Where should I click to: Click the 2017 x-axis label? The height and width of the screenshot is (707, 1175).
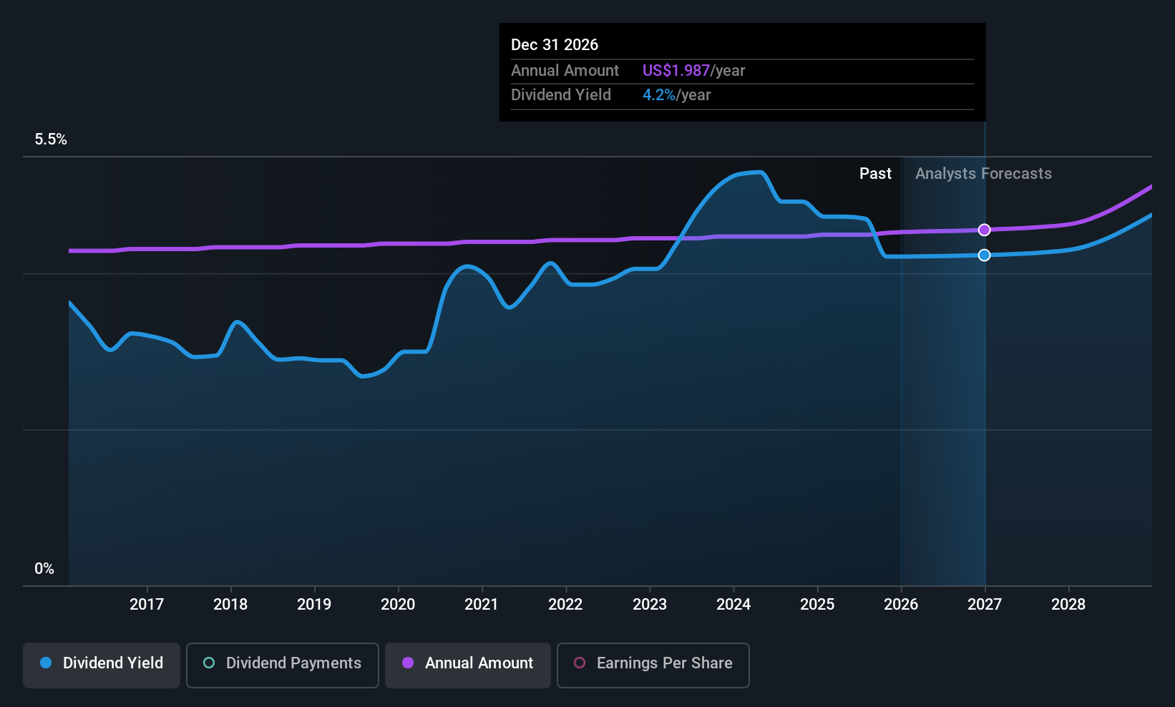tap(147, 604)
